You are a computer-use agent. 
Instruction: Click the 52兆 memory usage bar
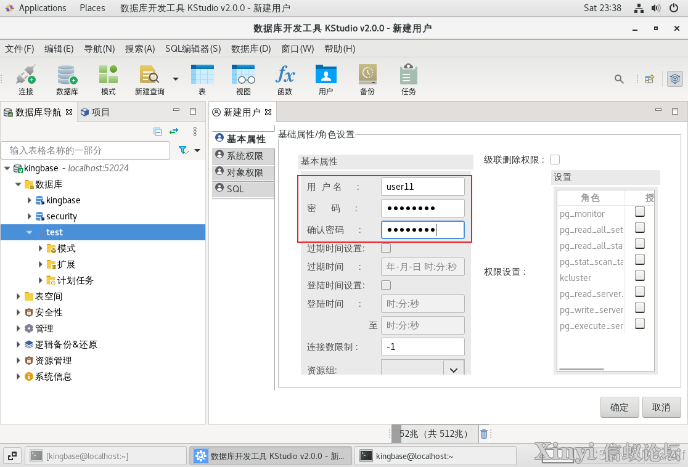click(433, 434)
